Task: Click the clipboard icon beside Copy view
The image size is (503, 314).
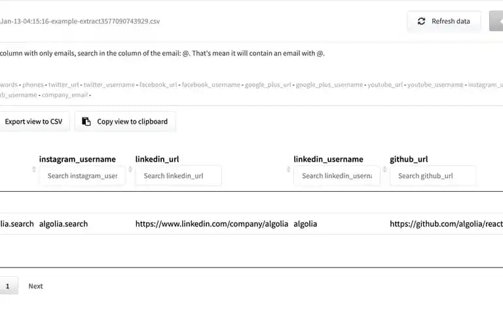Action: click(86, 122)
